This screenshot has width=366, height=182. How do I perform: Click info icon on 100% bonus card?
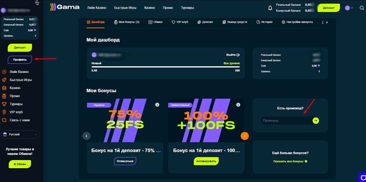[238, 105]
